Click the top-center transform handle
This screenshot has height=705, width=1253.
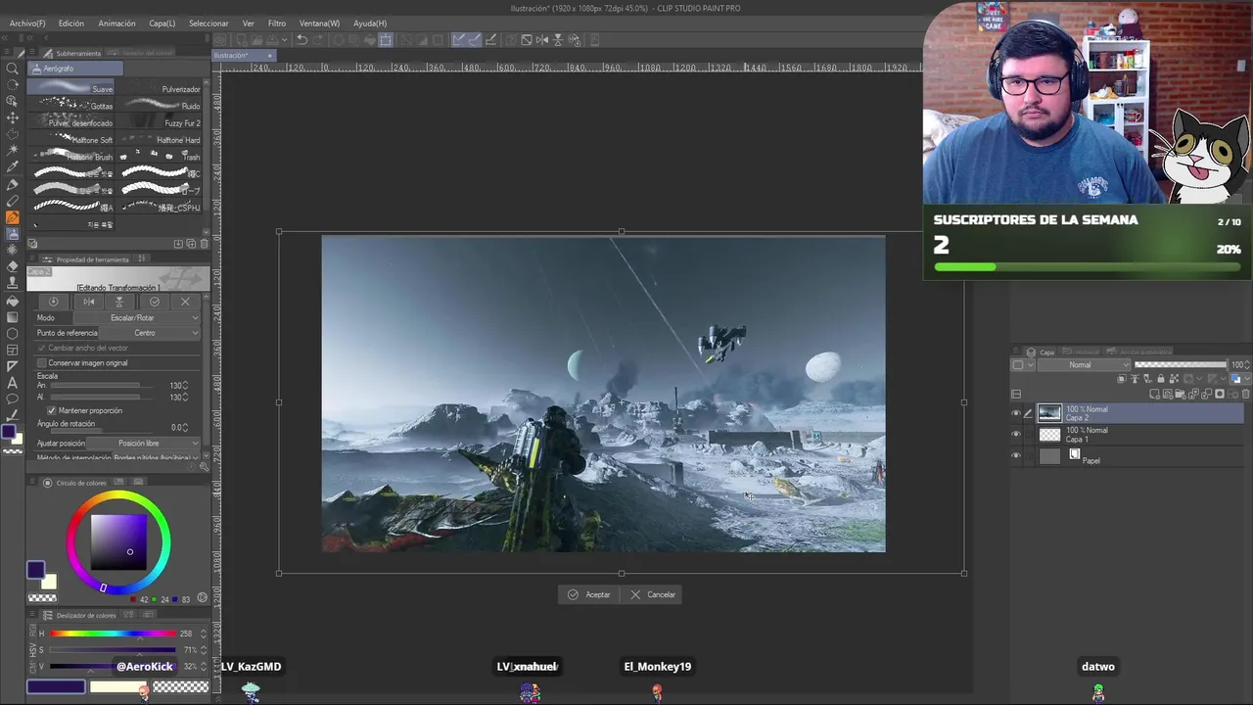[622, 232]
